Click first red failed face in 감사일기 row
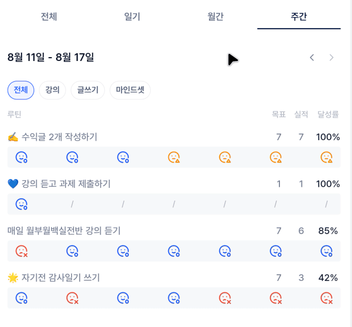Image resolution: width=352 pixels, height=327 pixels. tap(72, 298)
